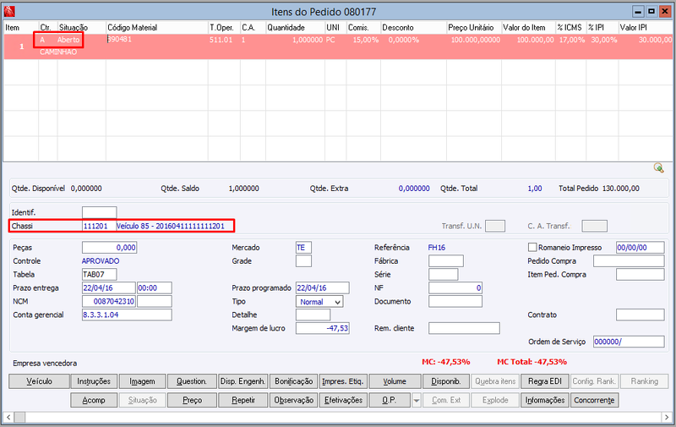The height and width of the screenshot is (427, 676).
Task: Click the Contrato input field
Action: [641, 315]
